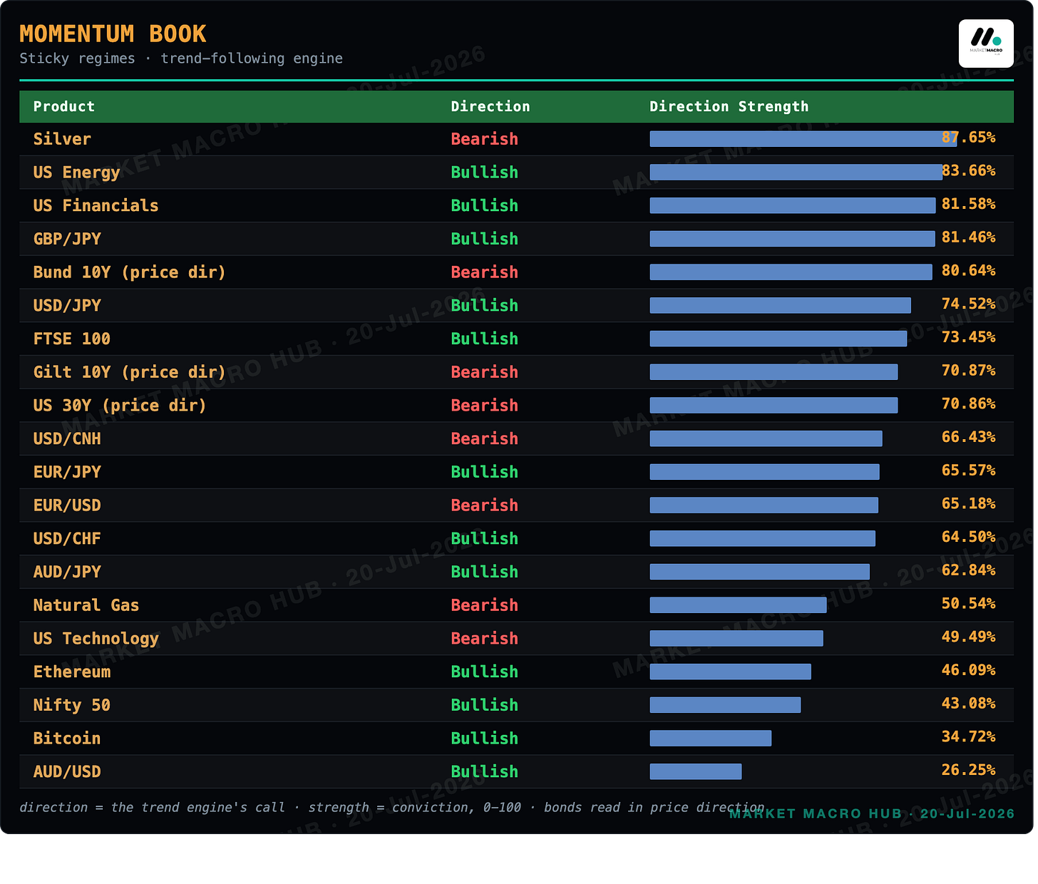The height and width of the screenshot is (884, 1038).
Task: Click the 70.87% strength value
Action: [x=968, y=370]
